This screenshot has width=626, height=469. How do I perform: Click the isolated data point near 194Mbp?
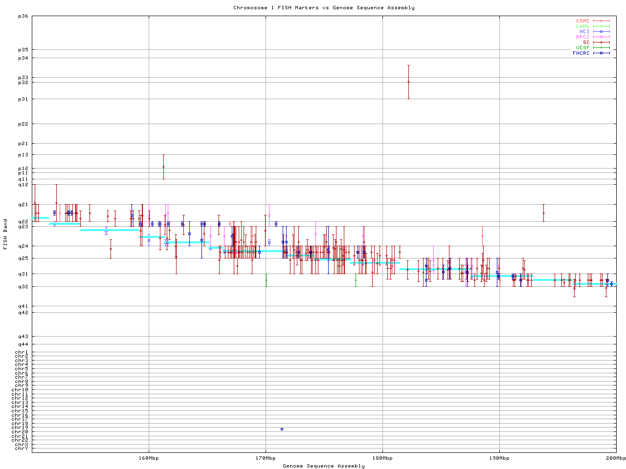pyautogui.click(x=543, y=213)
